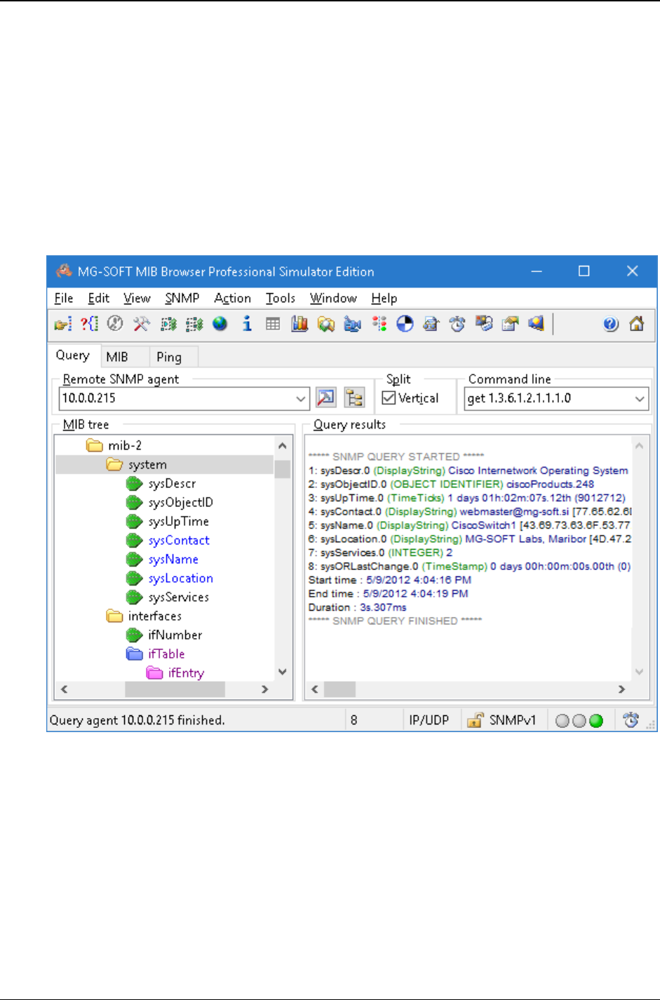Select the mib-2 folder node

(114, 445)
